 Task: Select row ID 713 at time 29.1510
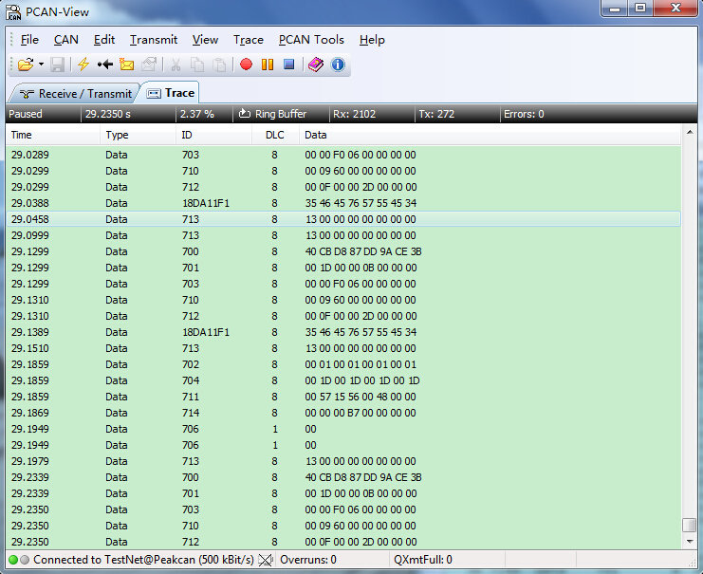(x=343, y=348)
